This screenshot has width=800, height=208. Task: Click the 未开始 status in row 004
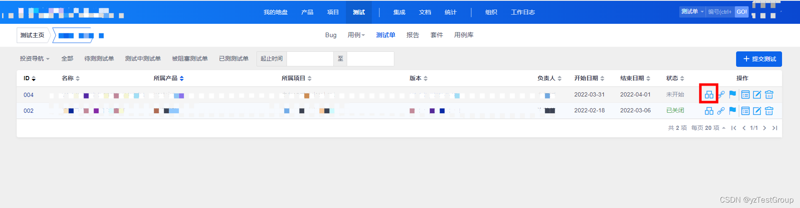[x=675, y=94]
